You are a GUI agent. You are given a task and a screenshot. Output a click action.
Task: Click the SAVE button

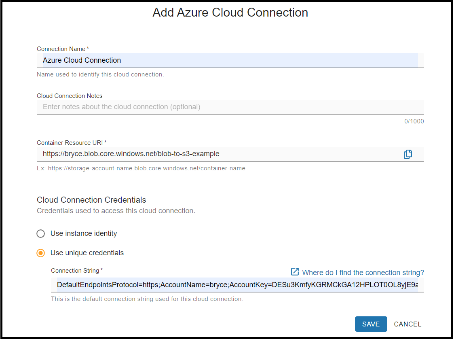click(371, 324)
